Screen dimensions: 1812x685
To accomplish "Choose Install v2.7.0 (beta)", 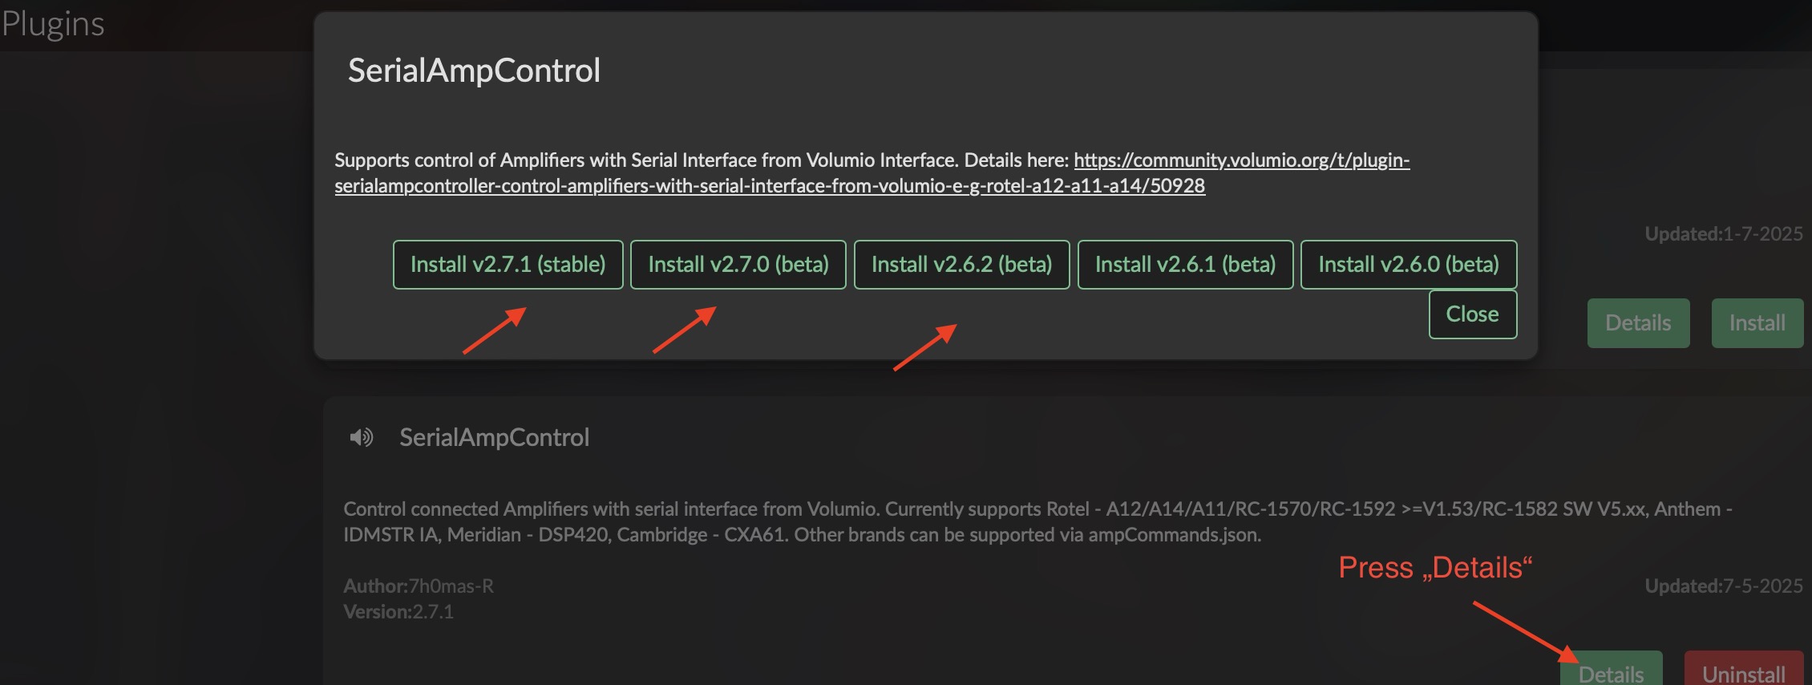I will (x=738, y=265).
